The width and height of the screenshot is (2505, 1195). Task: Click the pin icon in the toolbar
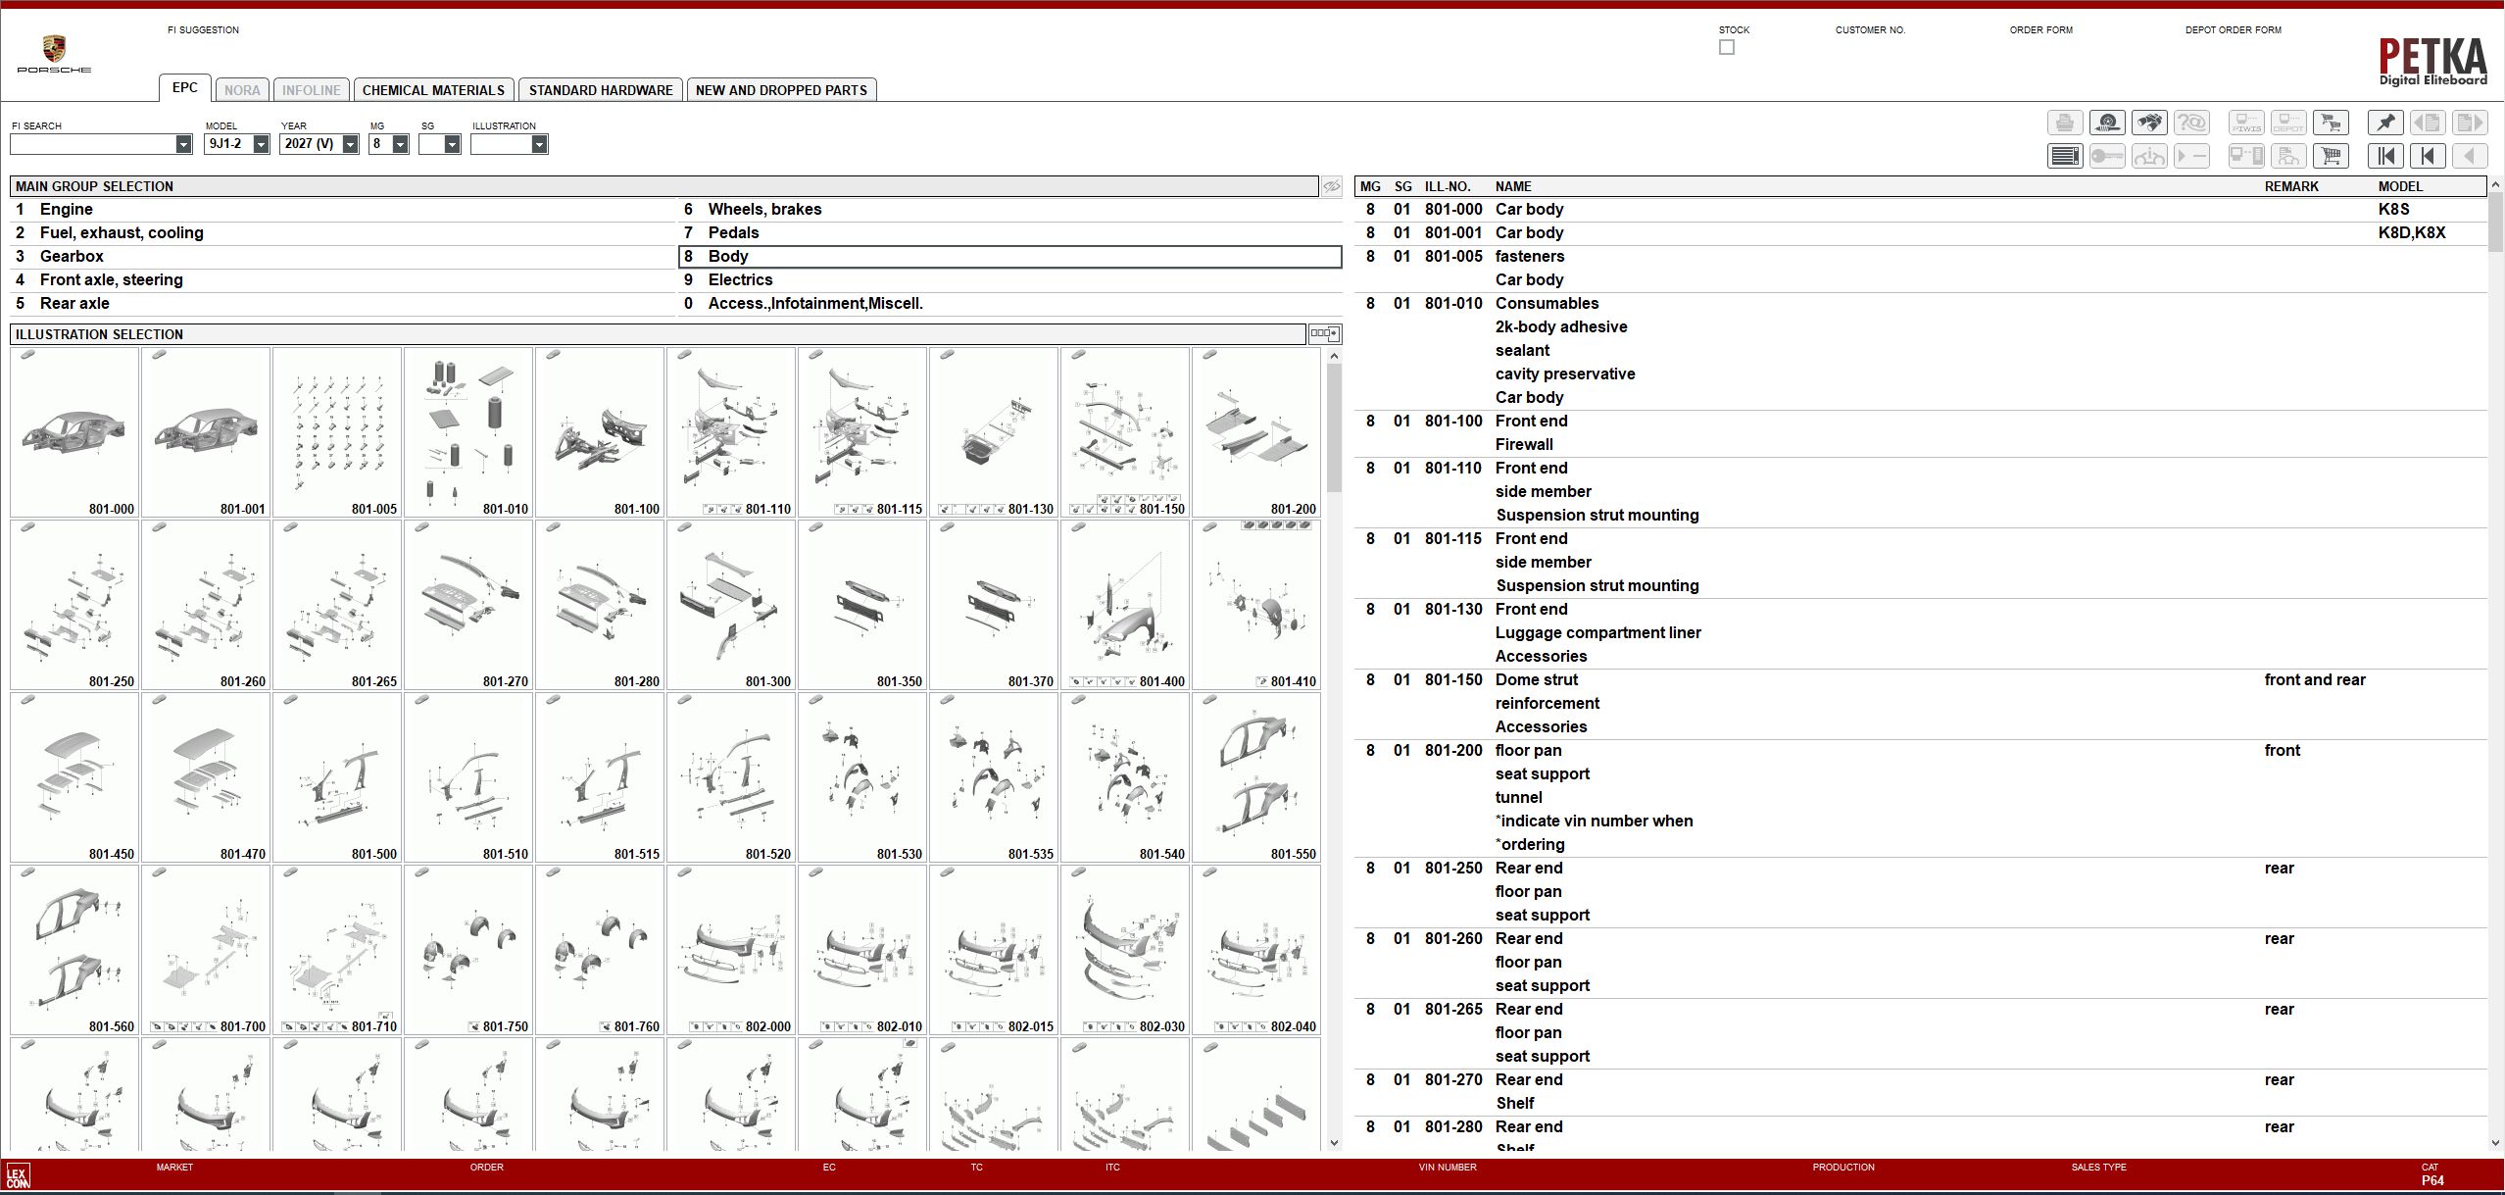pos(2386,123)
